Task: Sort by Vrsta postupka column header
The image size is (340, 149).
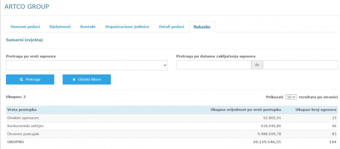Action: click(22, 110)
